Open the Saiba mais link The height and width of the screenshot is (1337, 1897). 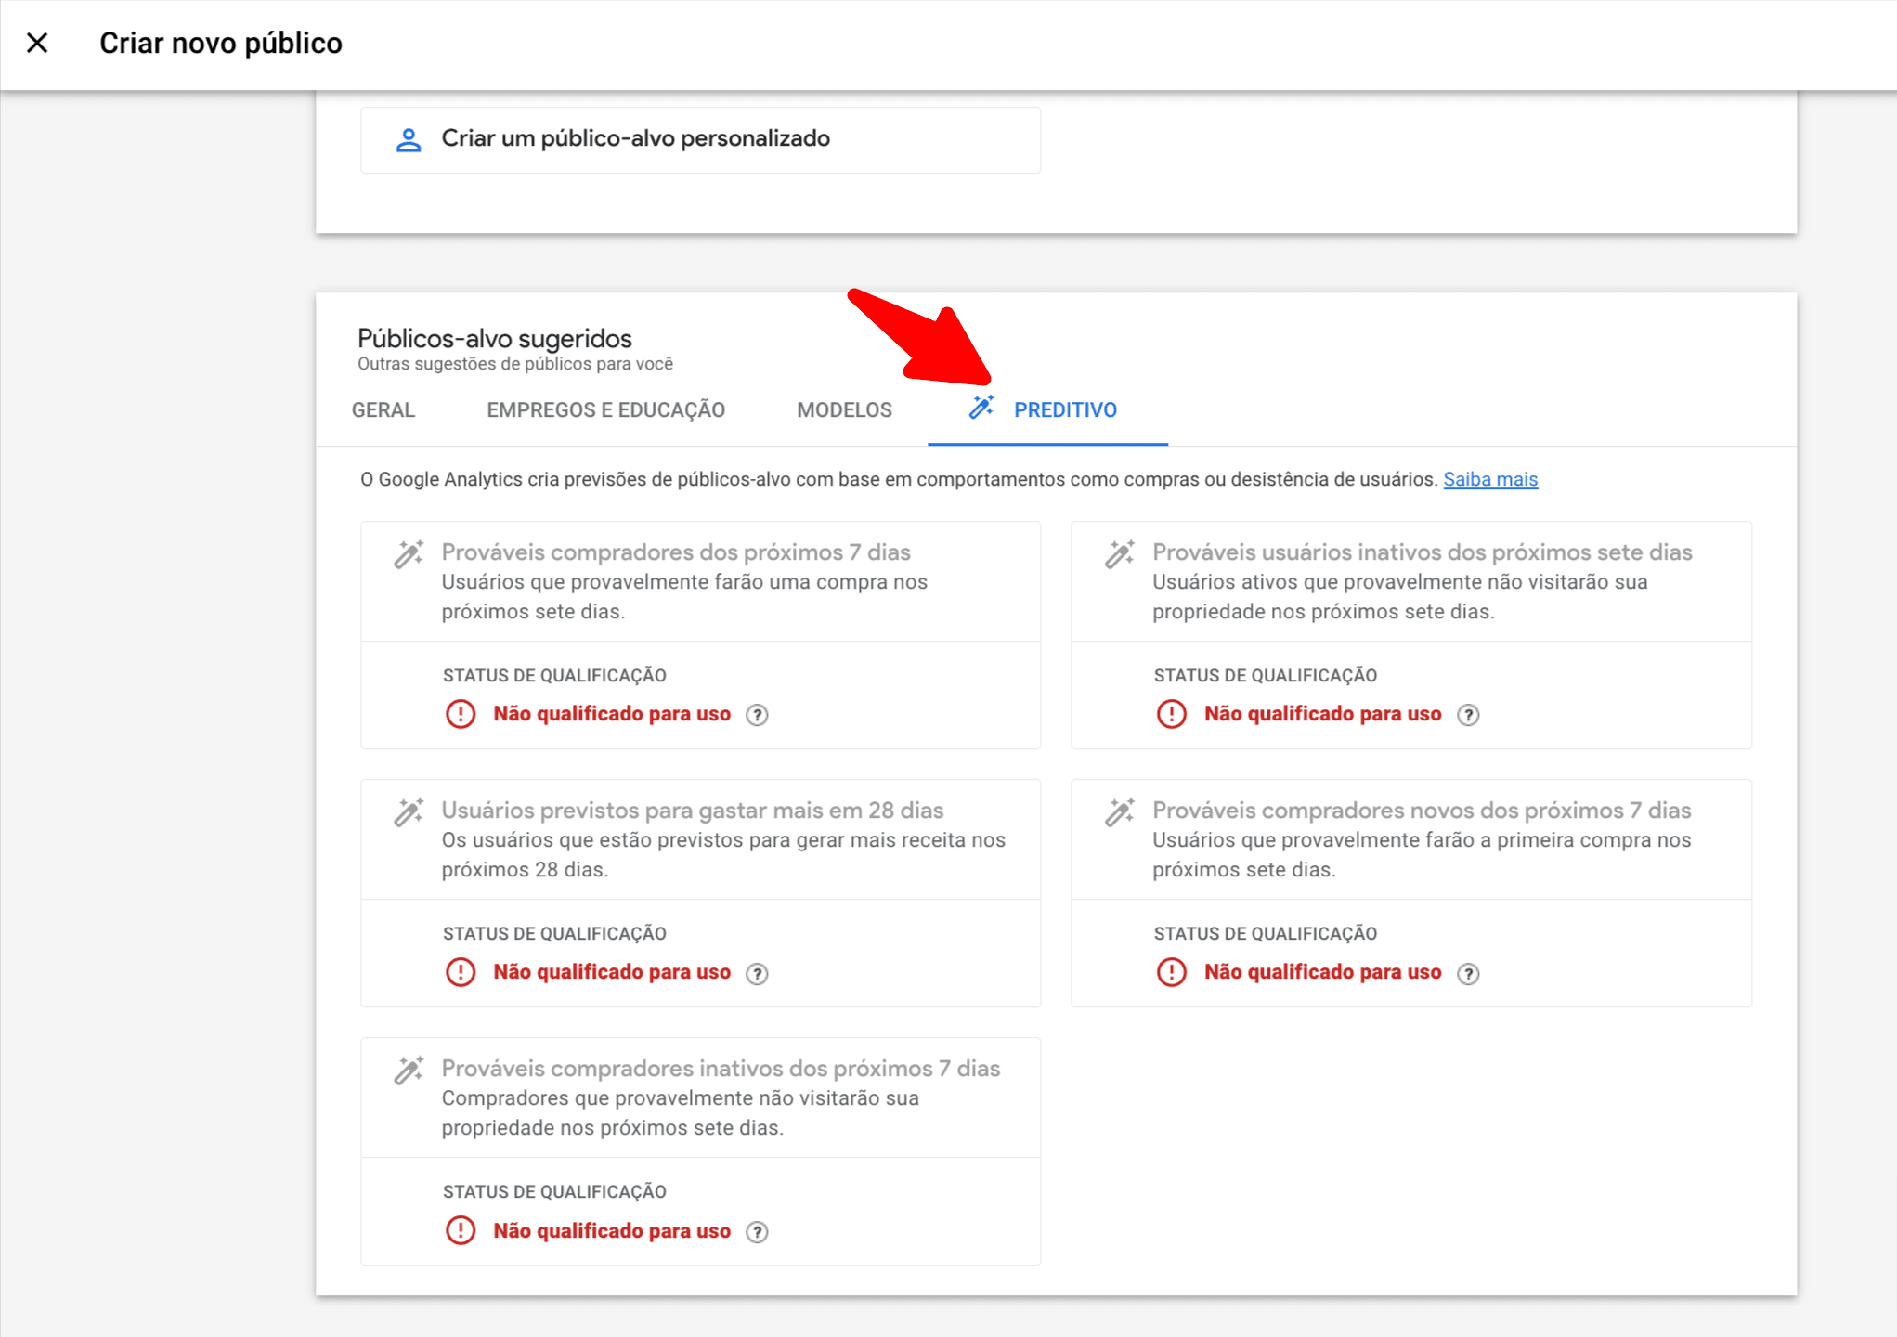coord(1489,479)
